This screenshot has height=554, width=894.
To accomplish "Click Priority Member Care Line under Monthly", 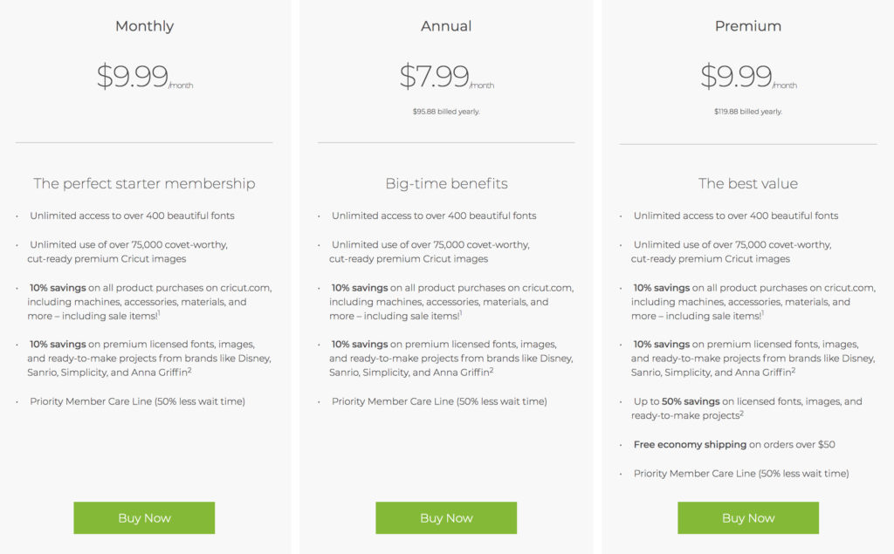I will click(137, 401).
